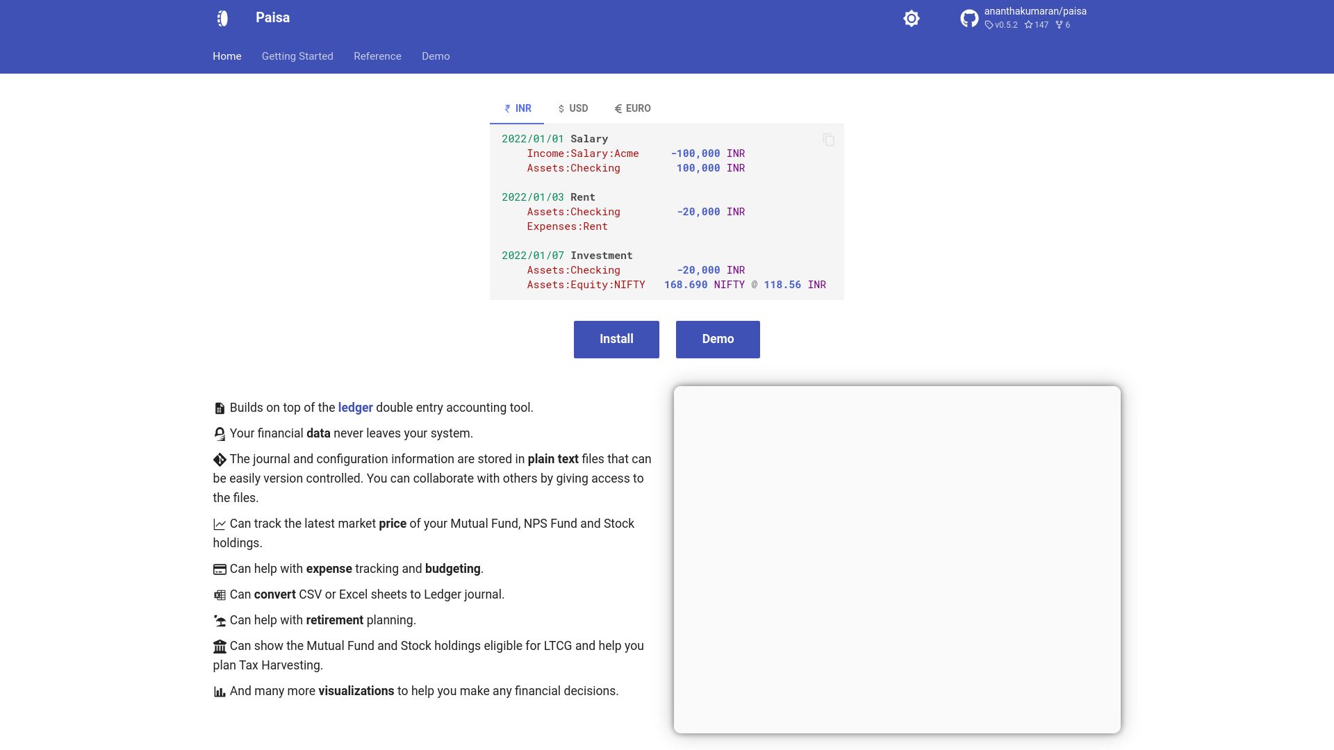1334x750 pixels.
Task: Click the Paisa site title
Action: (x=272, y=18)
